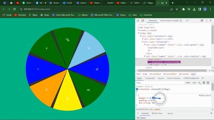This screenshot has height=120, width=214.
Task: Open the YouTube bookmark
Action: click(20, 15)
